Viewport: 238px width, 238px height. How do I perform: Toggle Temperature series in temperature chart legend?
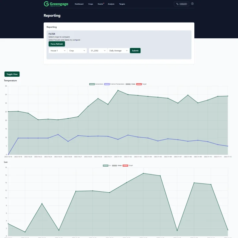[x=96, y=84]
